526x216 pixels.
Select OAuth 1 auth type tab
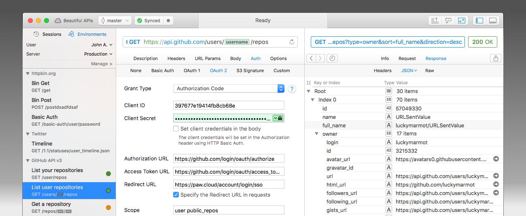click(x=192, y=71)
